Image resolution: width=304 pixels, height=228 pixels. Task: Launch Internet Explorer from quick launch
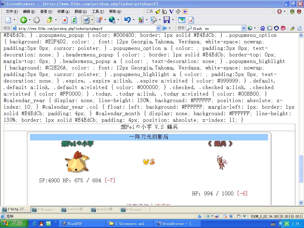(35, 224)
